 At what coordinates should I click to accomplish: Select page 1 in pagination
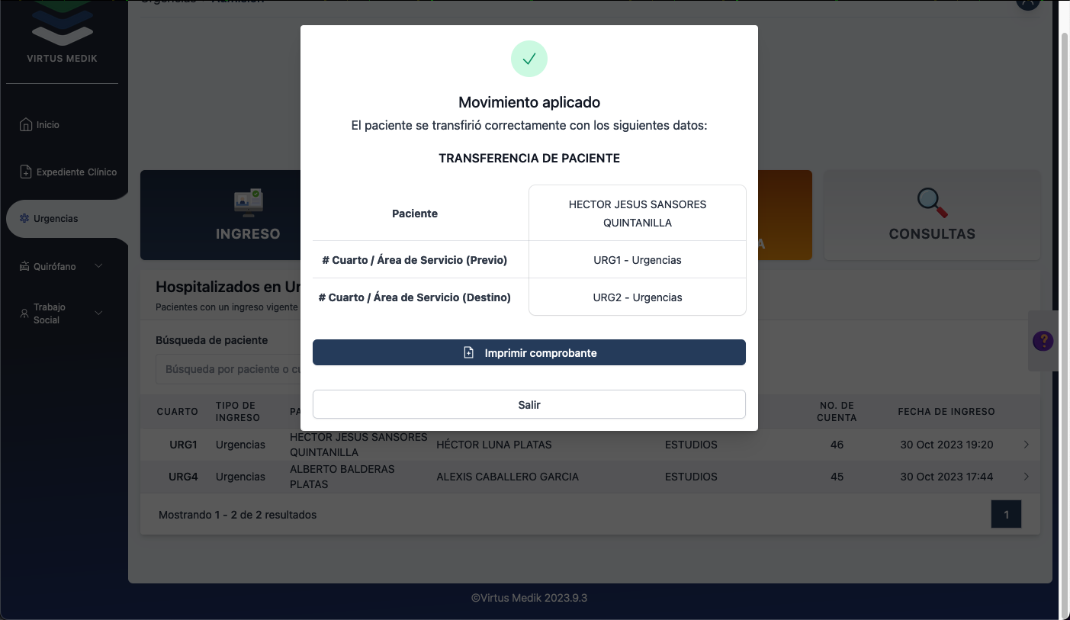pos(1006,515)
